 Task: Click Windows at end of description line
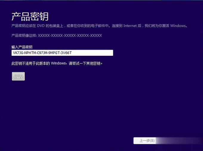[x=178, y=26]
